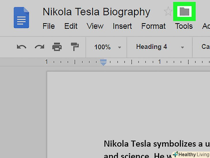Open the Edit menu
Viewport: 210px width, 158px height.
click(71, 26)
